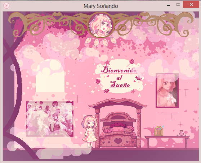Click the small pink vase on table
The height and width of the screenshot is (163, 201).
click(x=182, y=133)
